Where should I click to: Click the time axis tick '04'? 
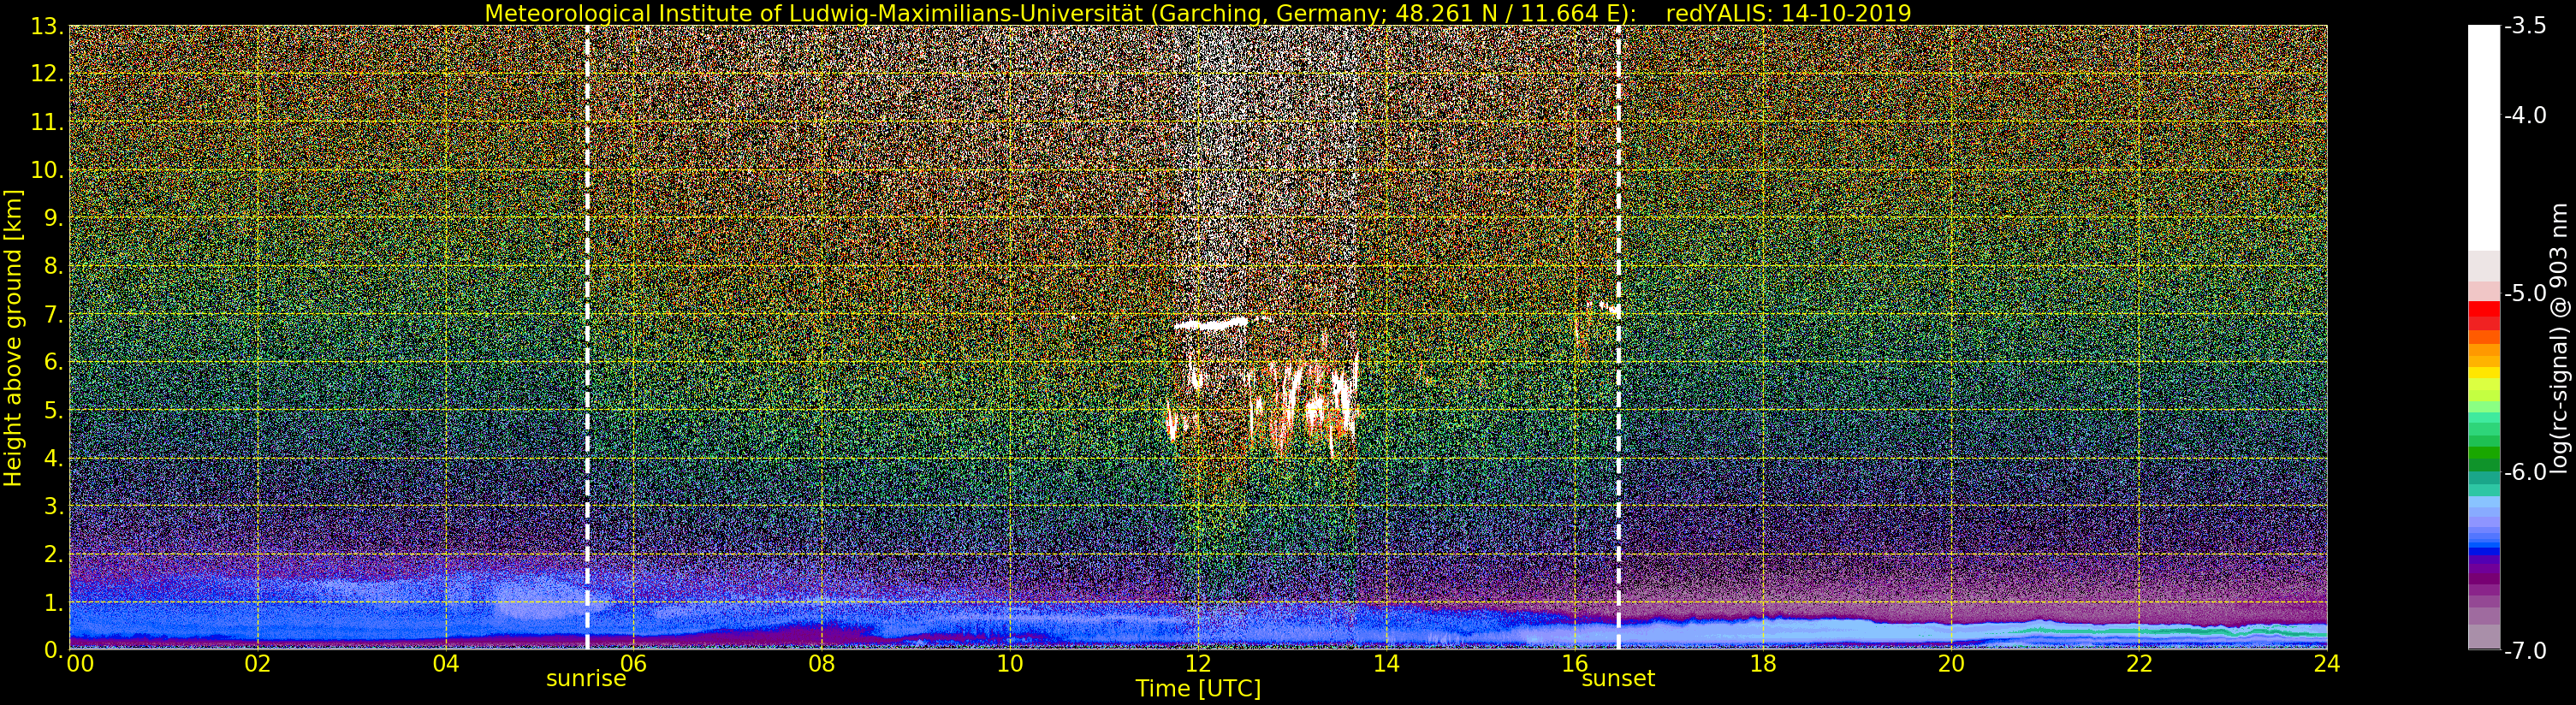pos(446,664)
